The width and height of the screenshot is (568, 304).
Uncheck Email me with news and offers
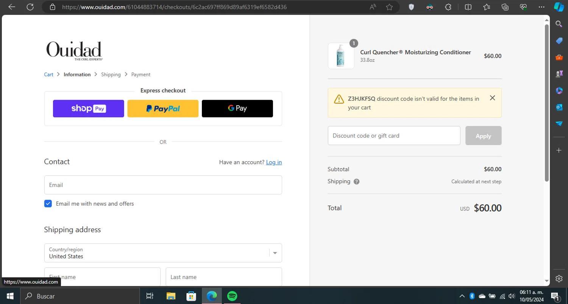coord(48,204)
